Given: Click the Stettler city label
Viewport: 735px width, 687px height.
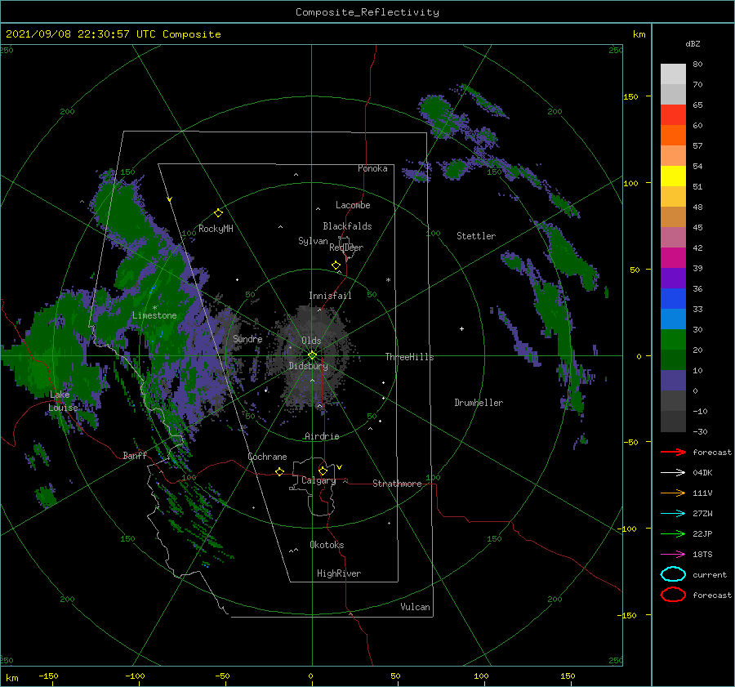Looking at the screenshot, I should tap(476, 236).
